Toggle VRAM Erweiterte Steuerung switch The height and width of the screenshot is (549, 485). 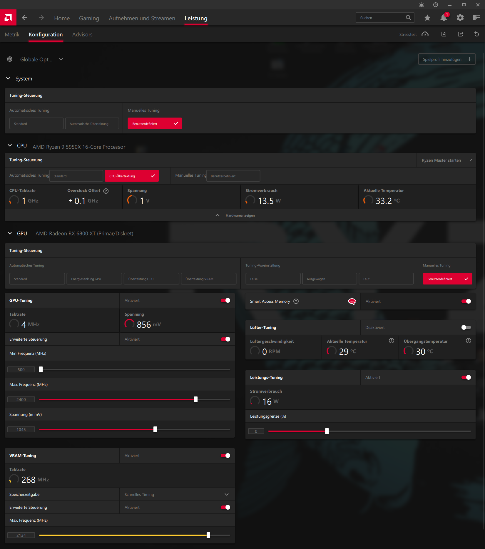[x=225, y=507]
